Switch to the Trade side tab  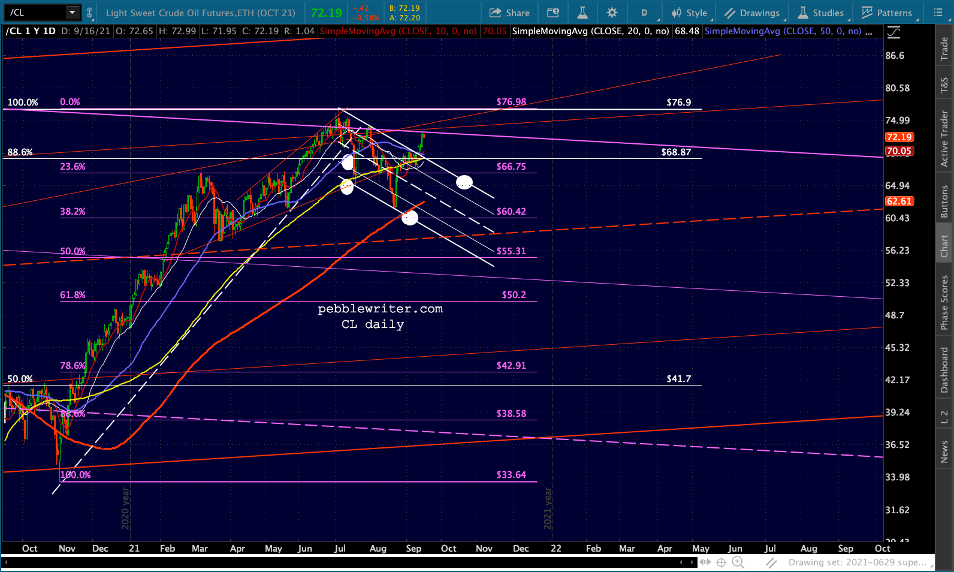click(x=944, y=49)
